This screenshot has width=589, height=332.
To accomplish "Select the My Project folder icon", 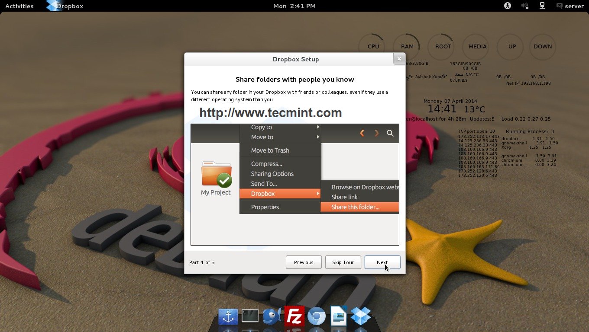I will tap(216, 174).
